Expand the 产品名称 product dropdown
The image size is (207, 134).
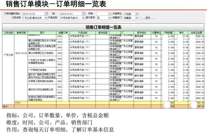[83, 18]
